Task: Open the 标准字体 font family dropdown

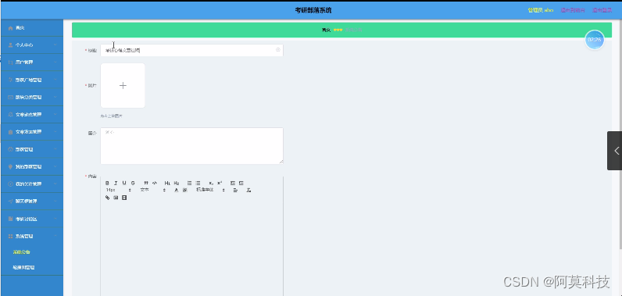Action: pos(210,191)
